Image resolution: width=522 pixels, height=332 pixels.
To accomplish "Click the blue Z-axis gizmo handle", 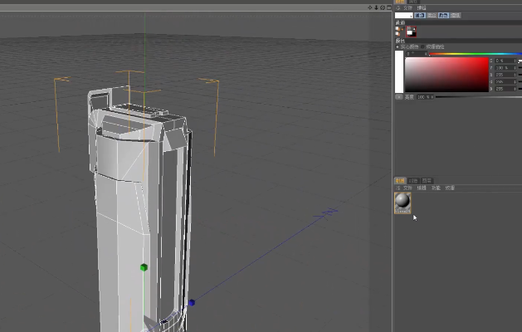I will 192,303.
